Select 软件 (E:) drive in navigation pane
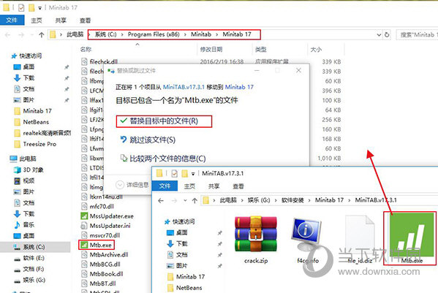This screenshot has width=438, height=293. coord(29,258)
